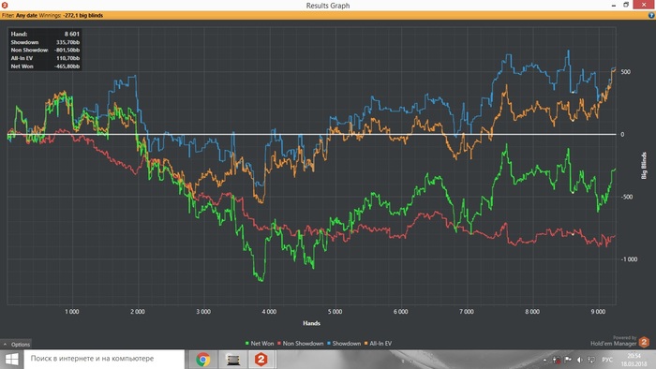Click the '9 000' hands axis label

(598, 312)
